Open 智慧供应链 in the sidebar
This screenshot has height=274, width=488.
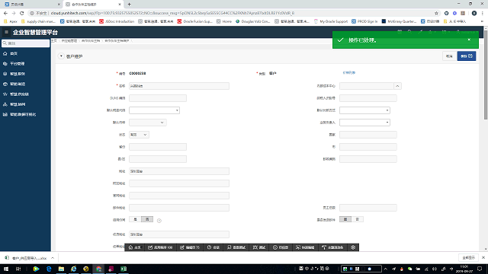click(x=19, y=94)
